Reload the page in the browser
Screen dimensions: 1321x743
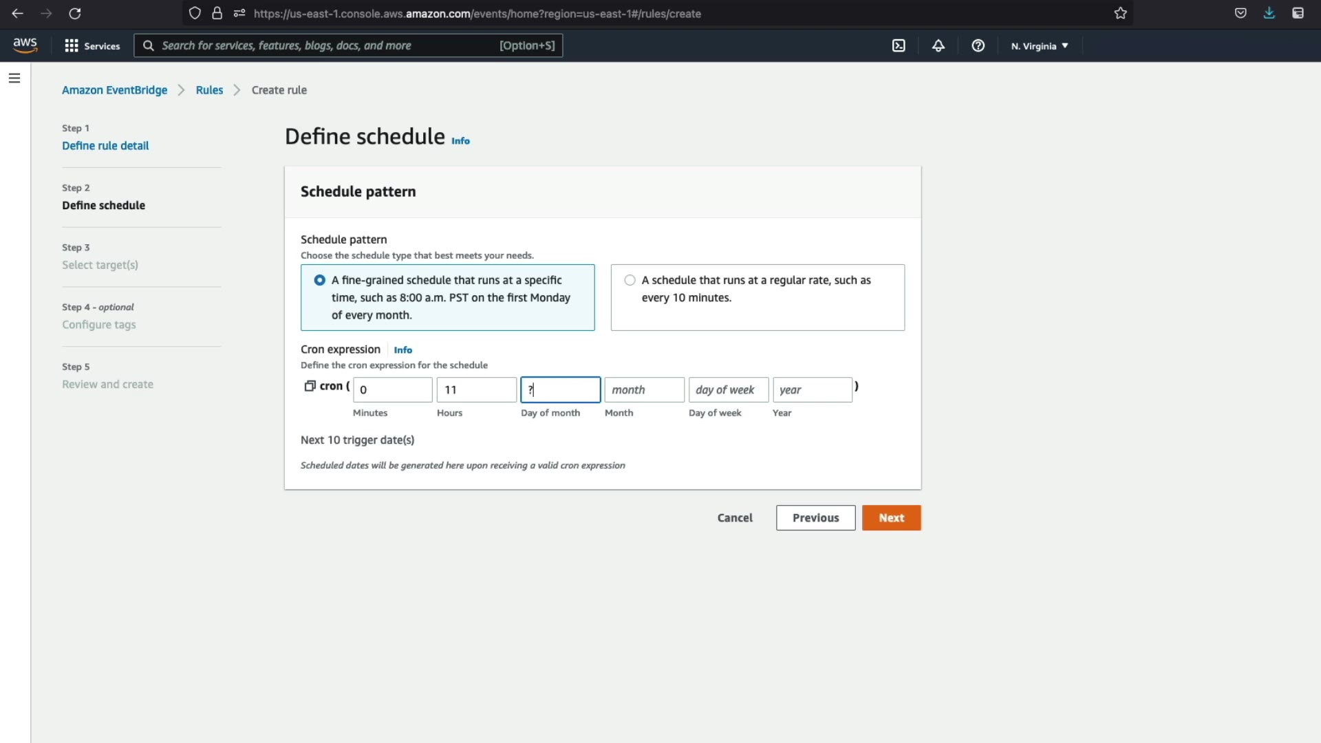pyautogui.click(x=75, y=13)
